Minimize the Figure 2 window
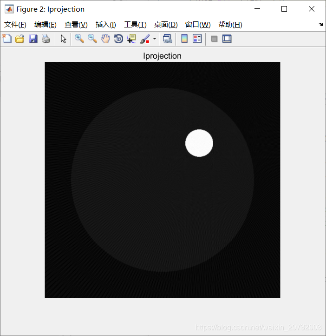Viewport: 326px width, 336px height. click(257, 9)
